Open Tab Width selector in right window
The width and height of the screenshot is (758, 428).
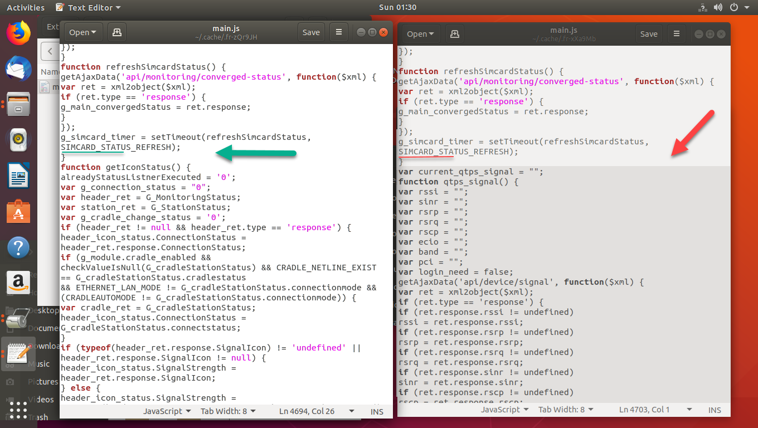(x=565, y=410)
